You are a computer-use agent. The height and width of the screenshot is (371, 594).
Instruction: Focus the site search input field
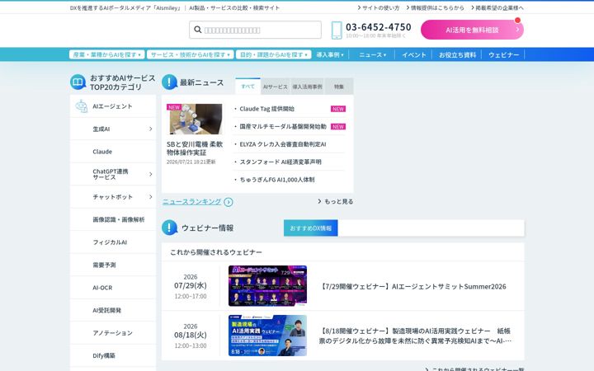point(255,30)
